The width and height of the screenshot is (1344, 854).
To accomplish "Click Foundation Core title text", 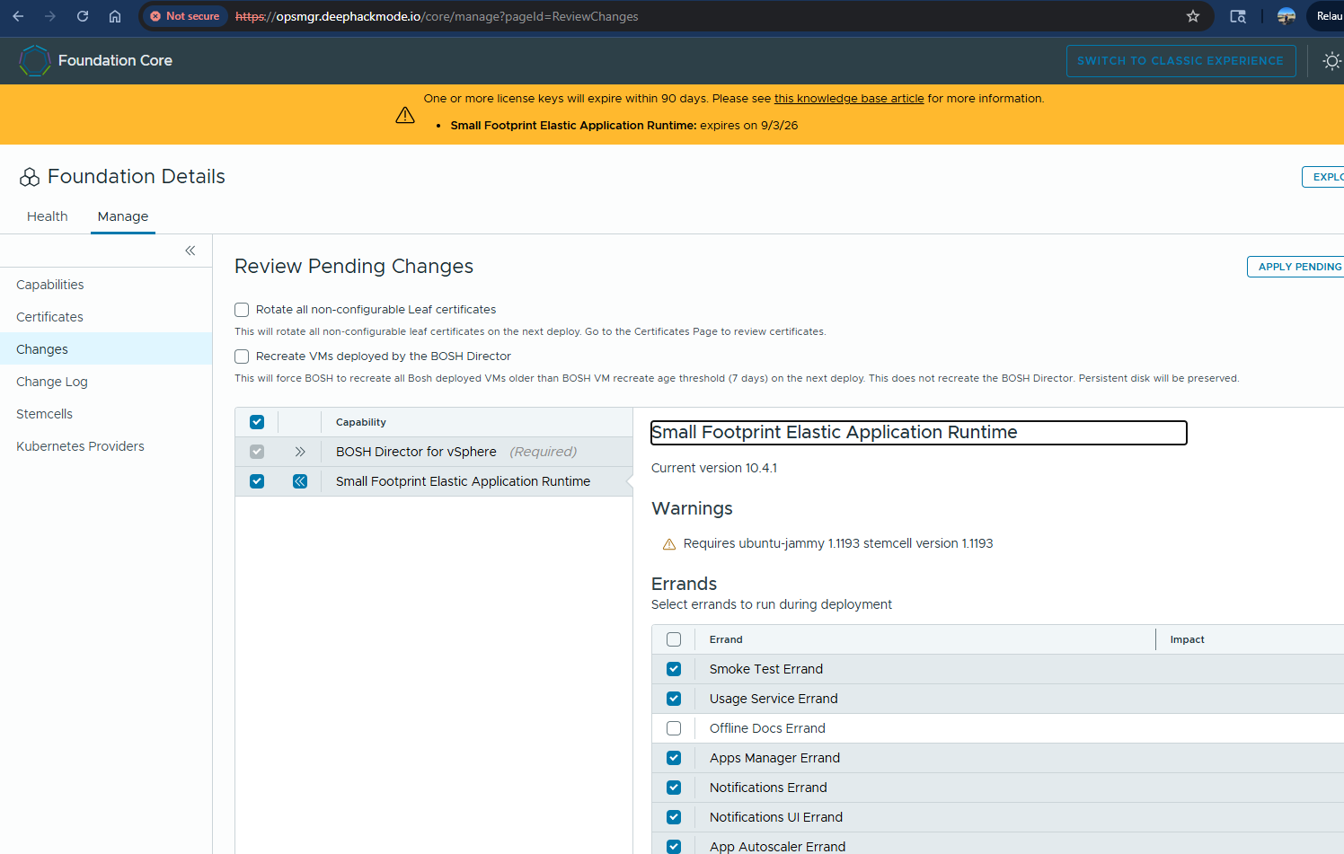I will pos(115,60).
